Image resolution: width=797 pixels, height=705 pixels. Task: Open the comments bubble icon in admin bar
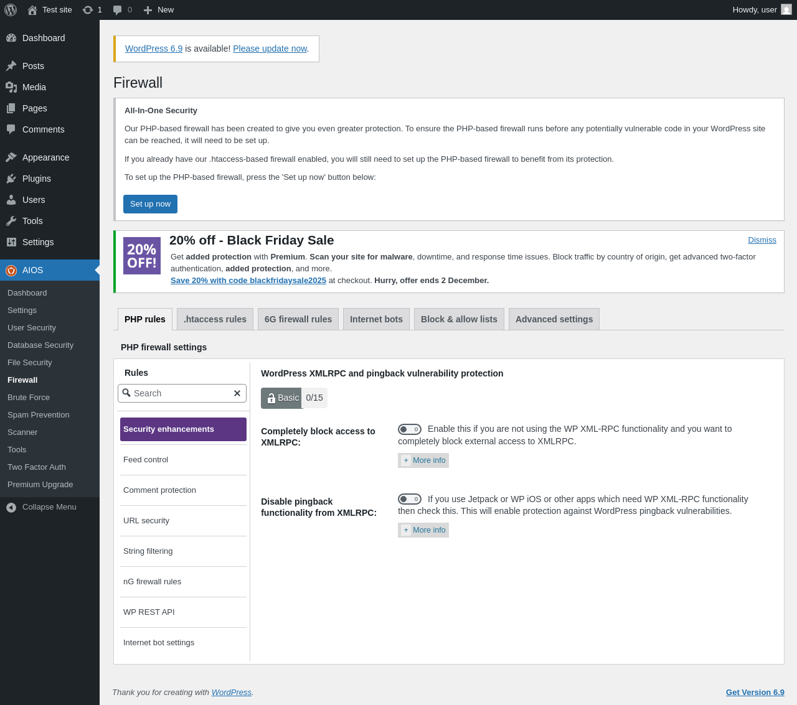(117, 10)
